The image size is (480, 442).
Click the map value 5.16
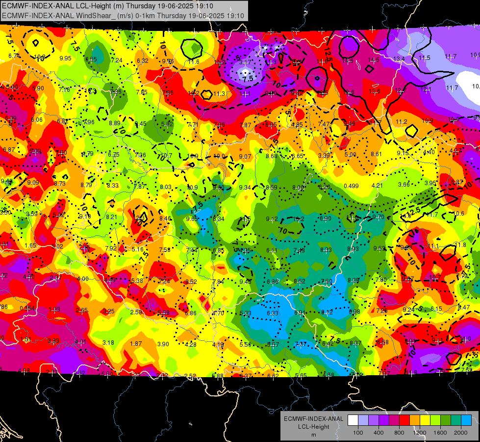point(137,249)
